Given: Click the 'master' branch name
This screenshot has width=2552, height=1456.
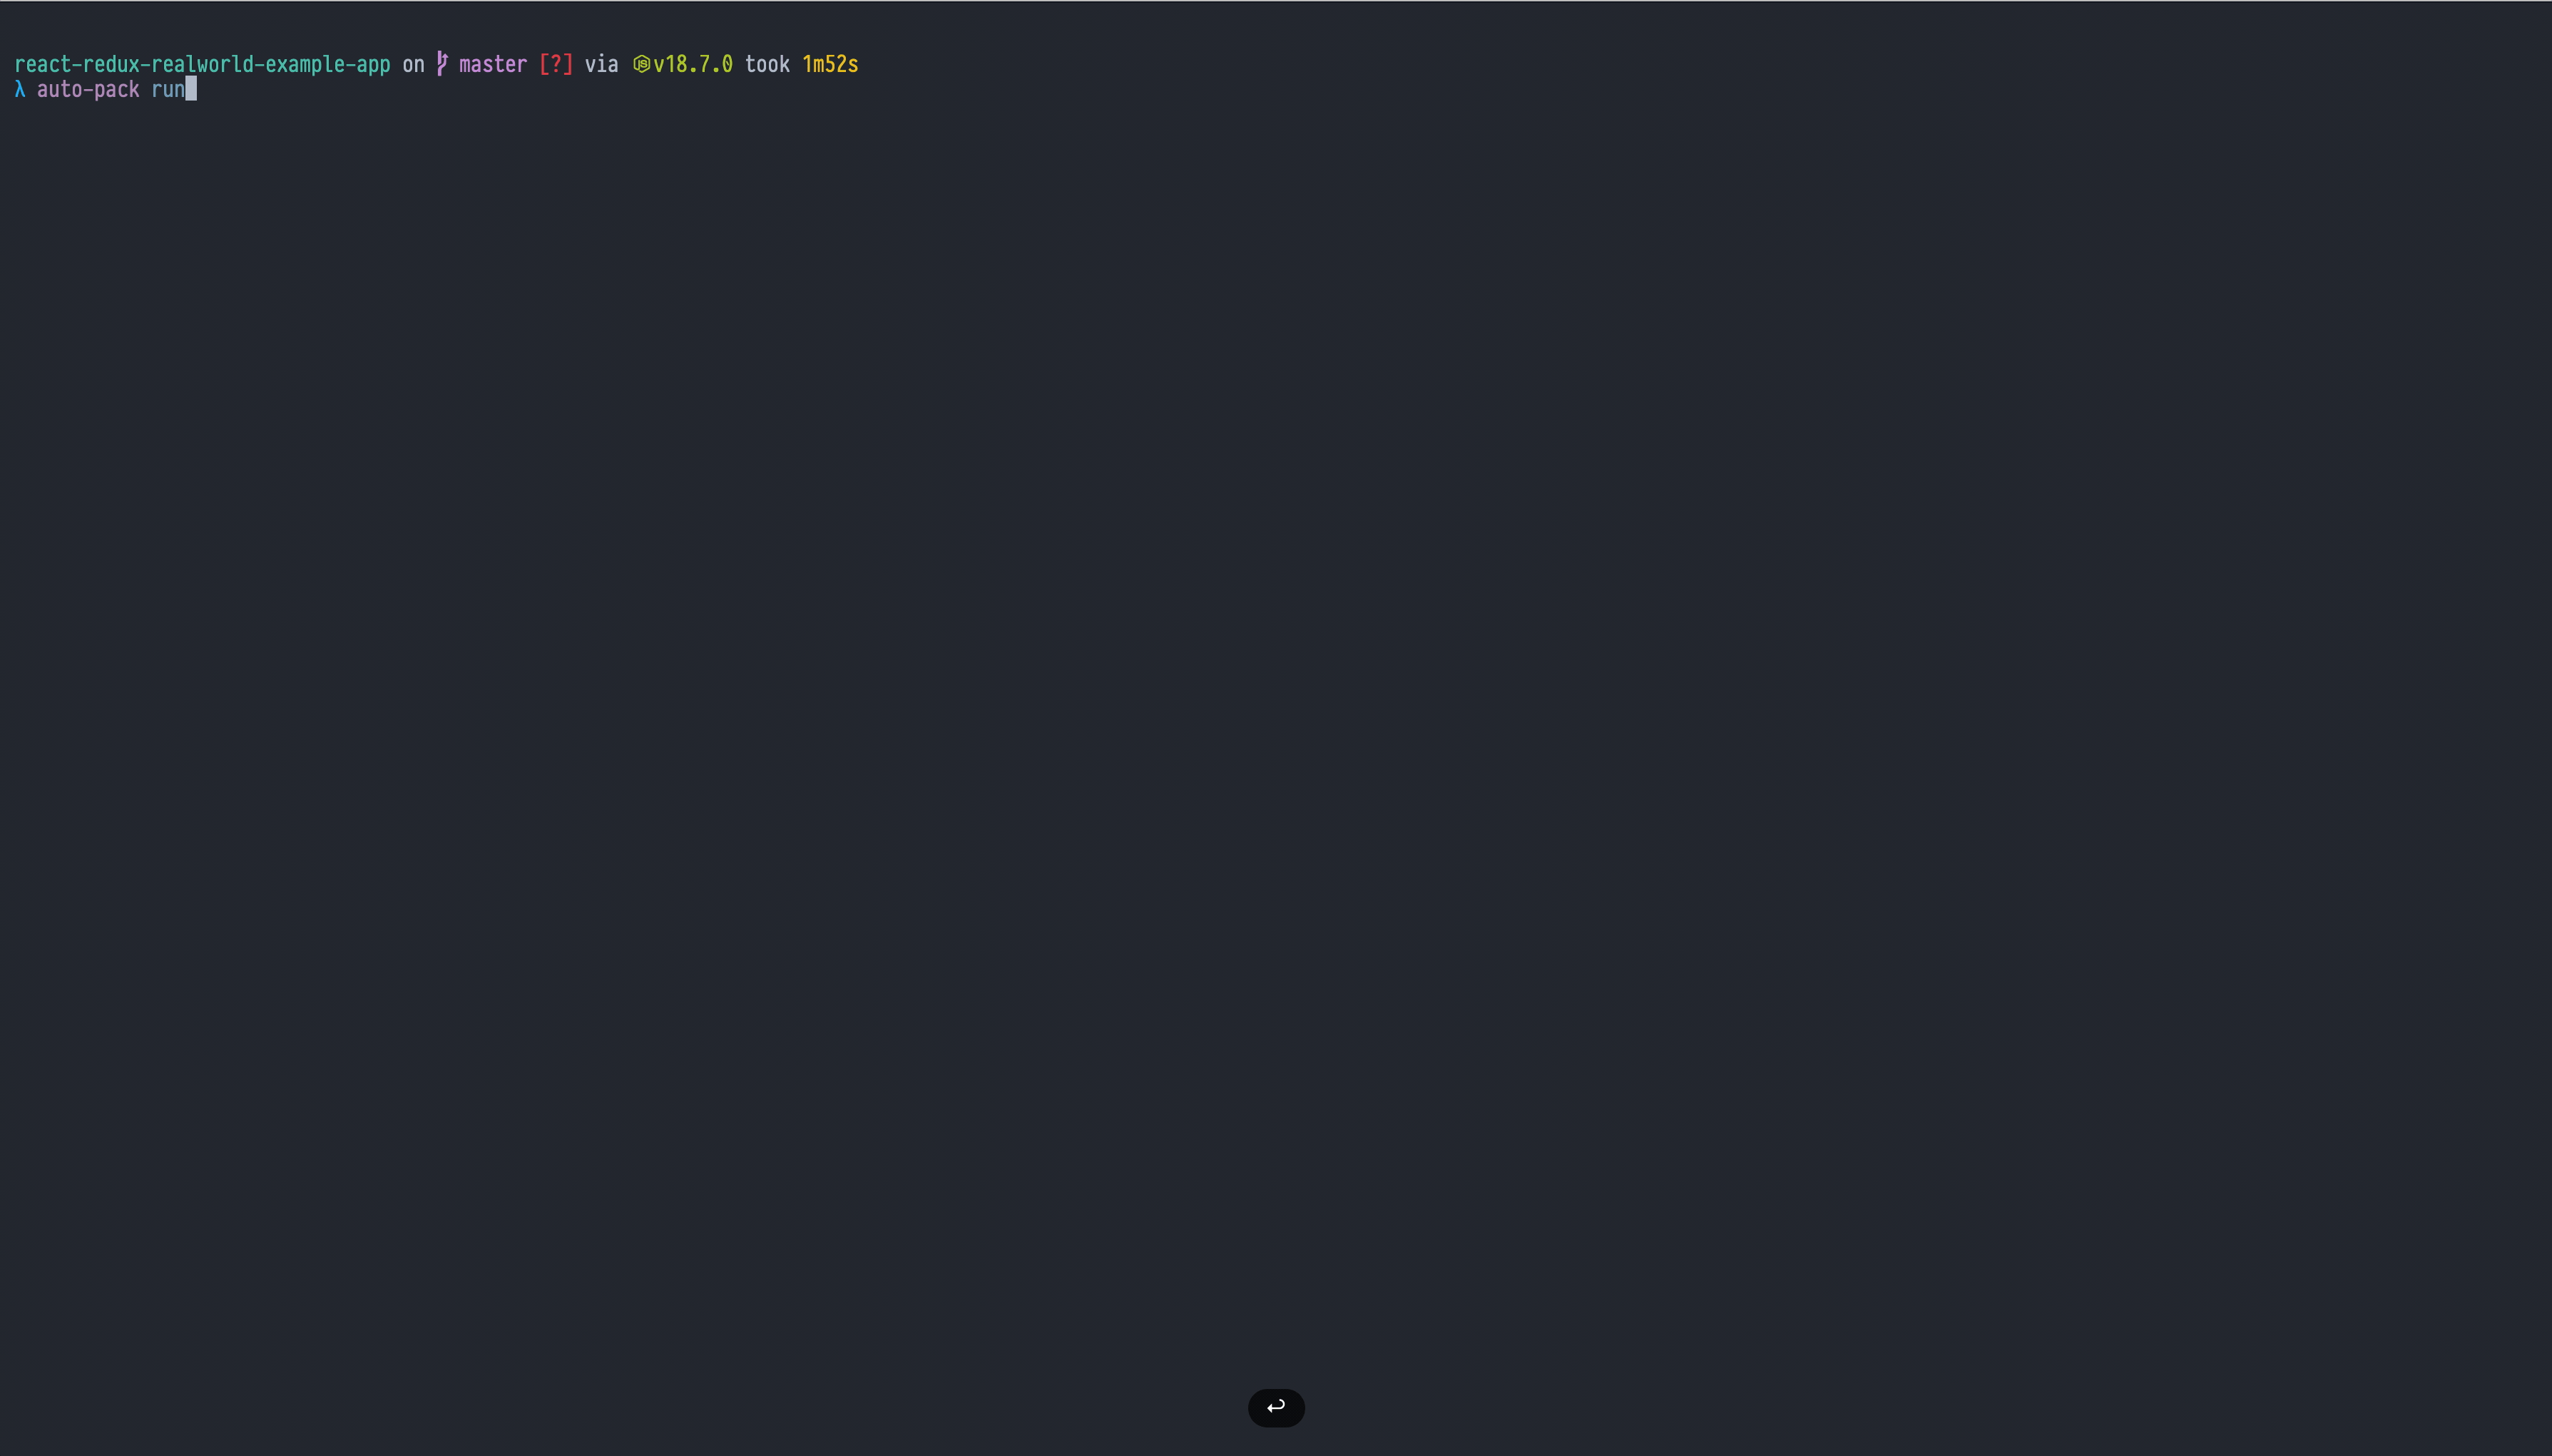Looking at the screenshot, I should coord(493,64).
